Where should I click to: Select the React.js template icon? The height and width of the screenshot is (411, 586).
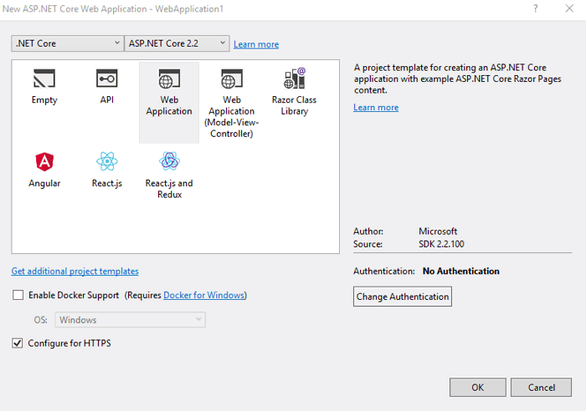106,161
